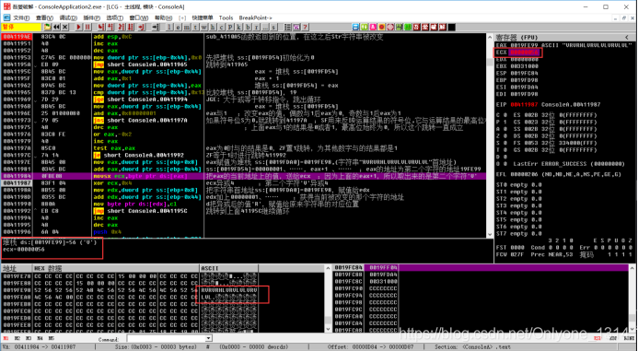The height and width of the screenshot is (351, 638).
Task: Open Executable modules with 'e' button
Action: coord(178,27)
